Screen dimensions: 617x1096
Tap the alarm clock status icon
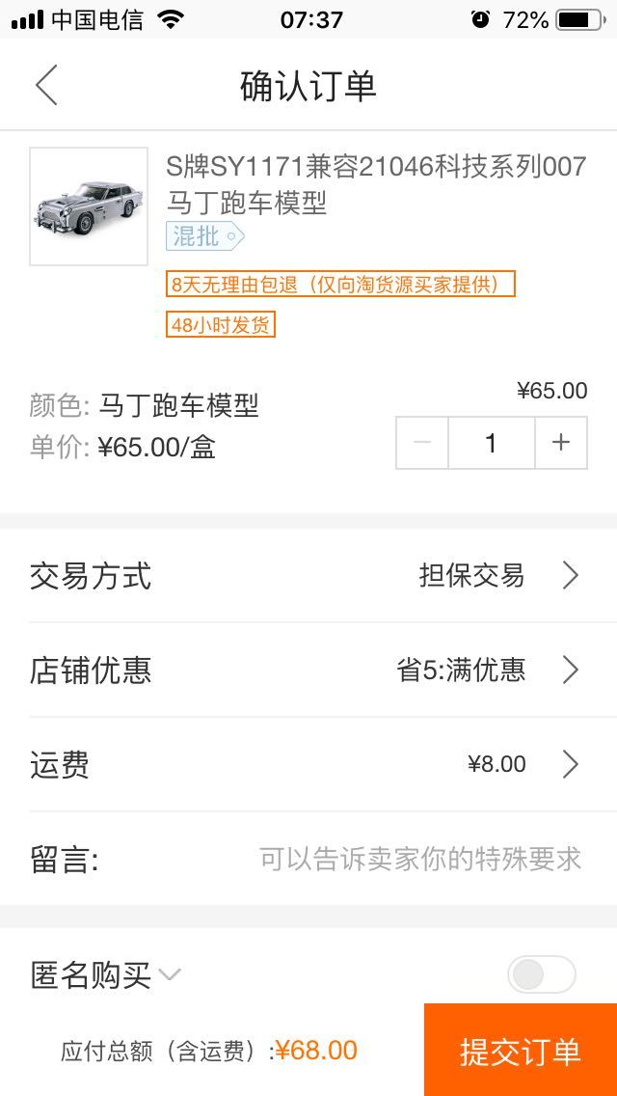click(x=480, y=19)
